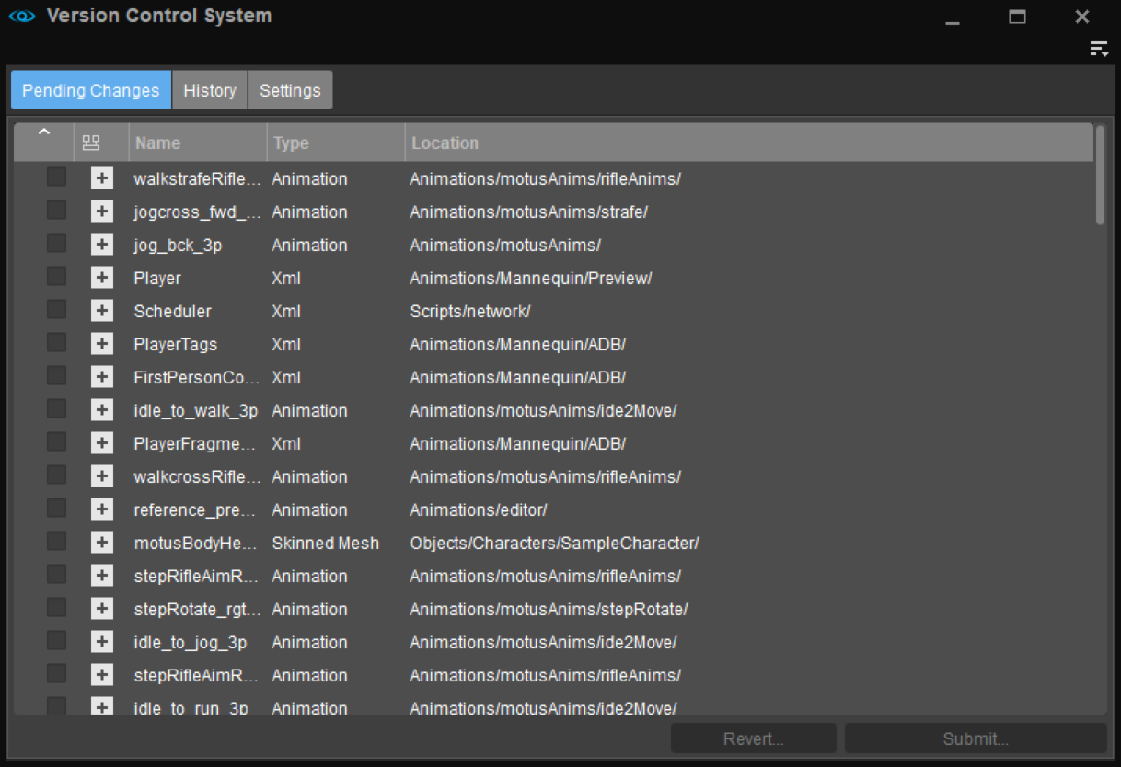Check the box for Player Xml file
The height and width of the screenshot is (767, 1121).
click(57, 277)
